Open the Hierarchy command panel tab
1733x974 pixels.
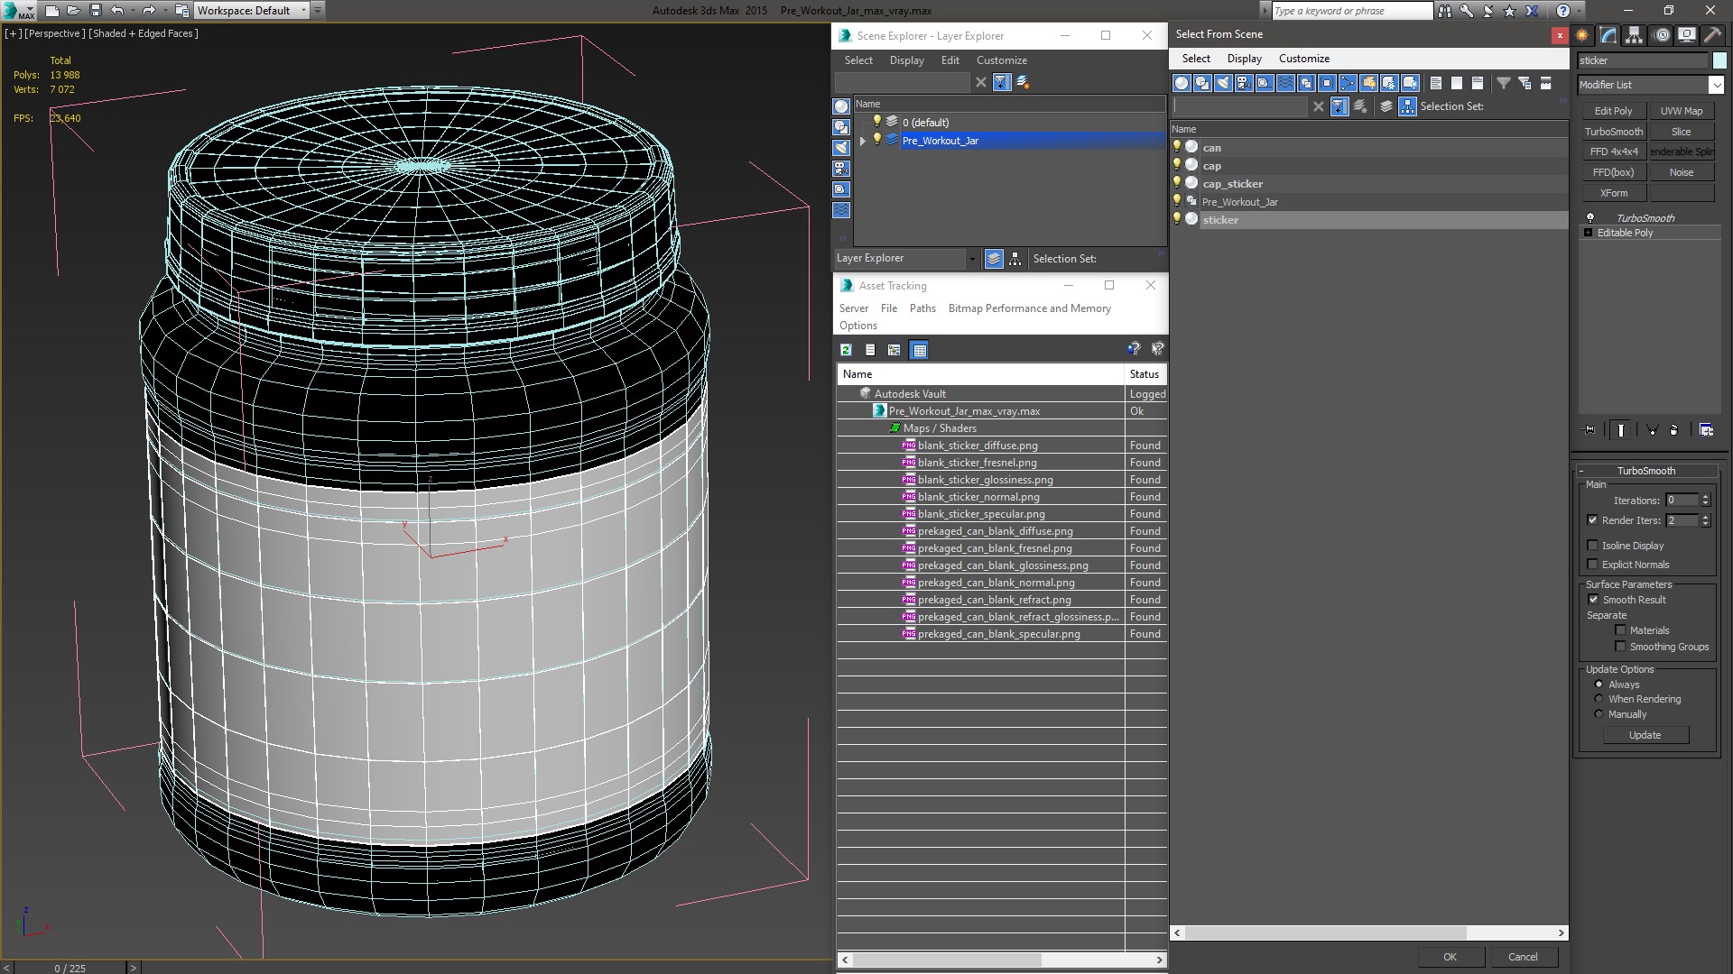coord(1634,35)
